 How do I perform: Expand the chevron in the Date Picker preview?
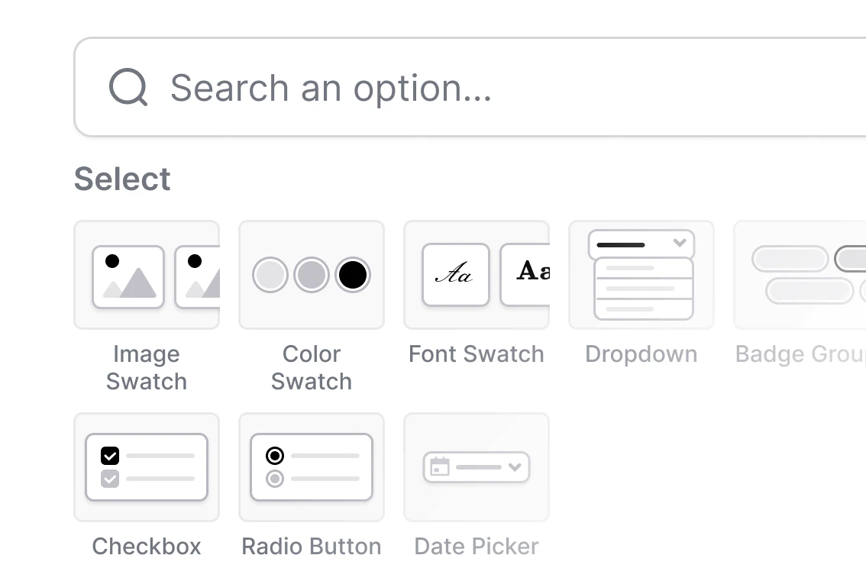[516, 467]
